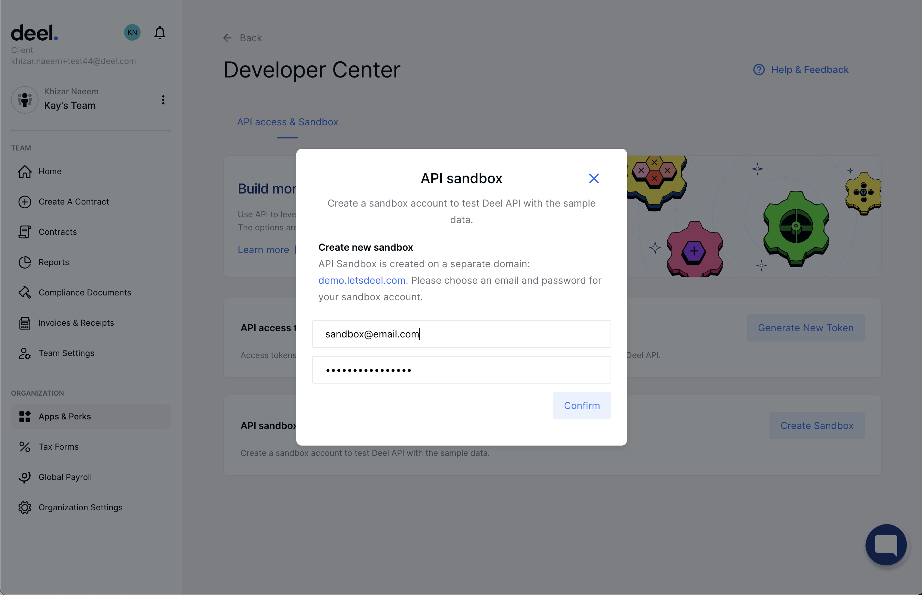Click Create Sandbox button
The width and height of the screenshot is (922, 595).
[817, 426]
